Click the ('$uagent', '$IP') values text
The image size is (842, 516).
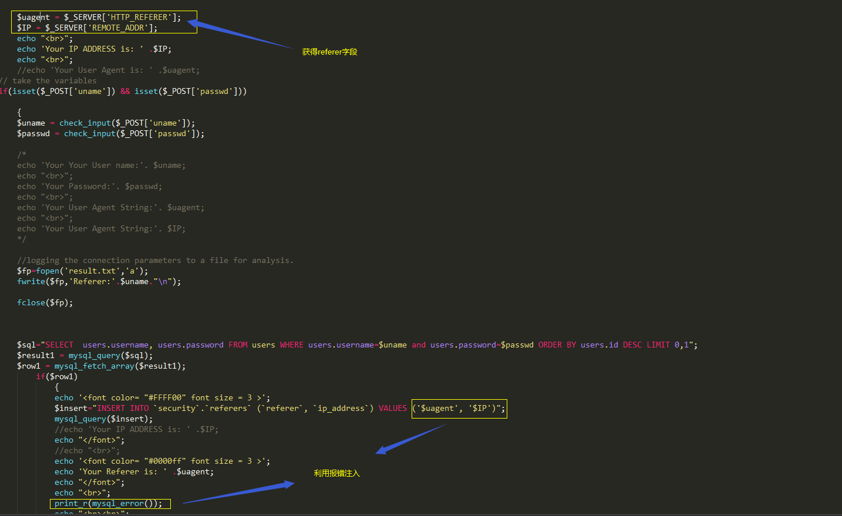tap(454, 408)
